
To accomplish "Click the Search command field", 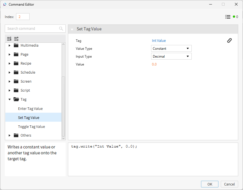I will 35,29.
